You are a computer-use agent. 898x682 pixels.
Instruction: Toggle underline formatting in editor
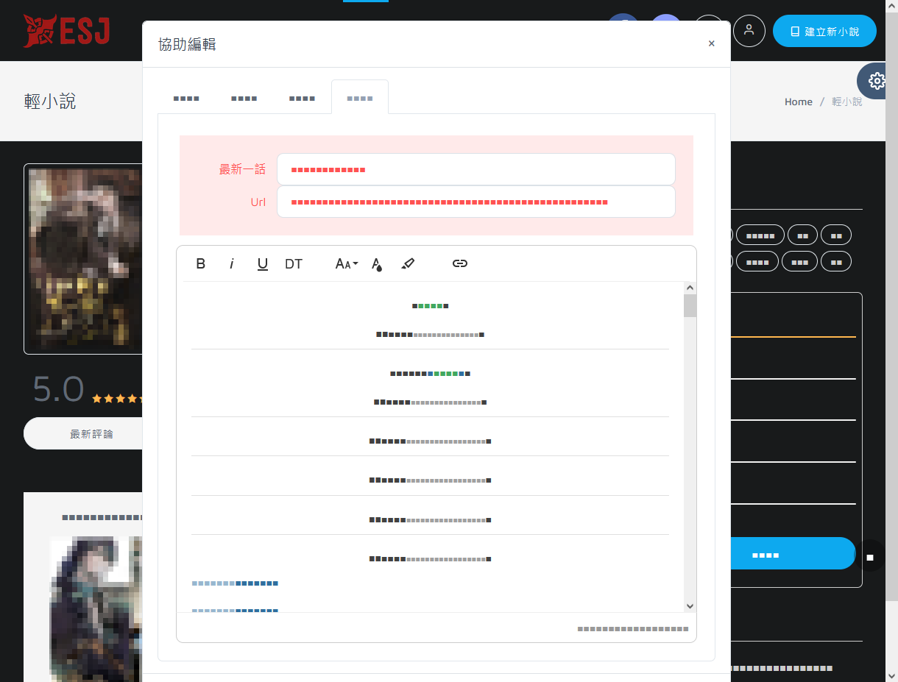(x=262, y=264)
